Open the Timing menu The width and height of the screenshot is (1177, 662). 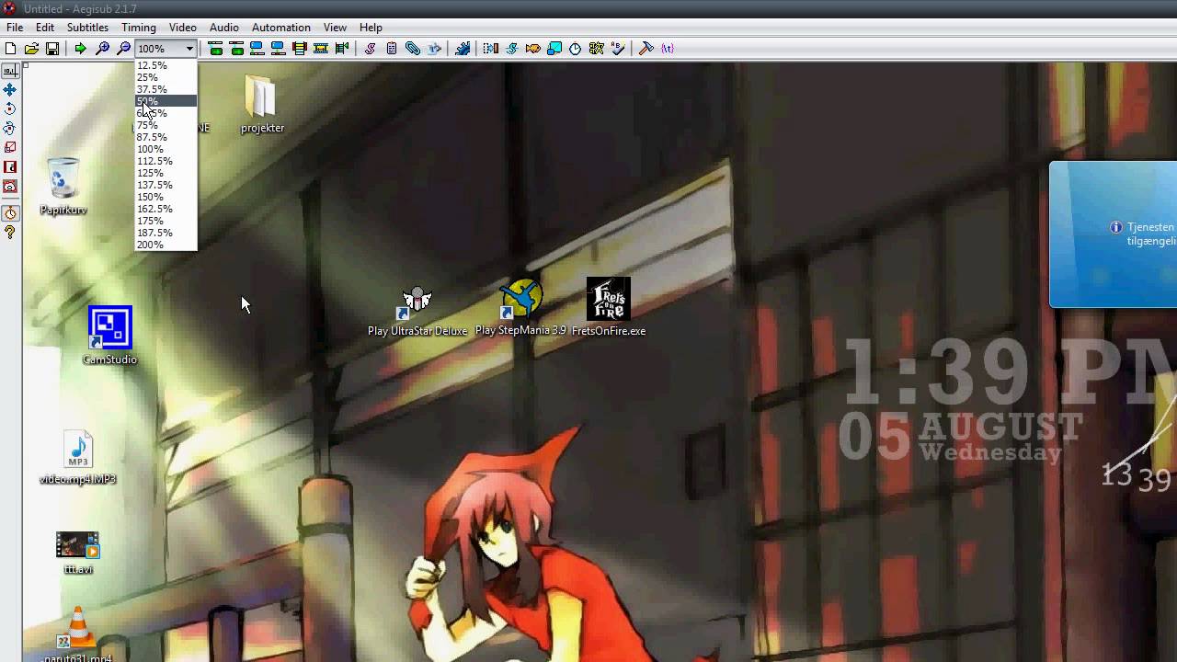coord(139,28)
